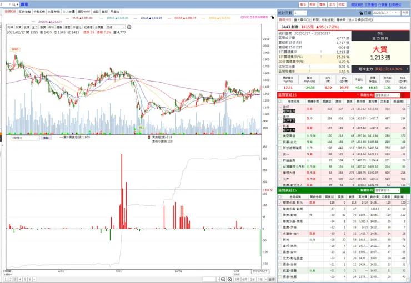Click the 今天 button
The width and height of the screenshot is (411, 283).
coord(405,13)
